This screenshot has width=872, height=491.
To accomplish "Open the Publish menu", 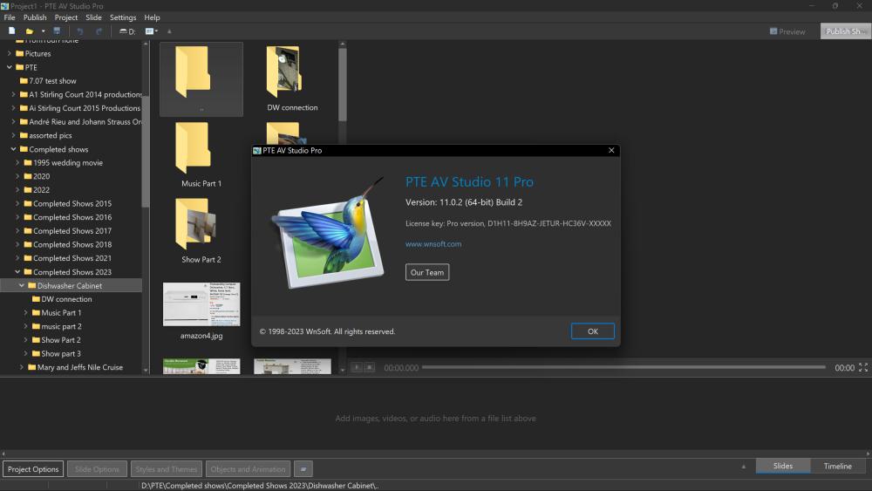I will tap(35, 17).
